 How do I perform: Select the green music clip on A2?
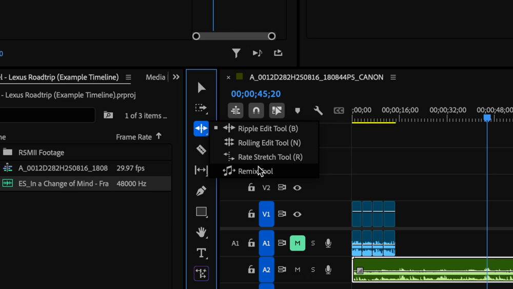click(x=432, y=269)
